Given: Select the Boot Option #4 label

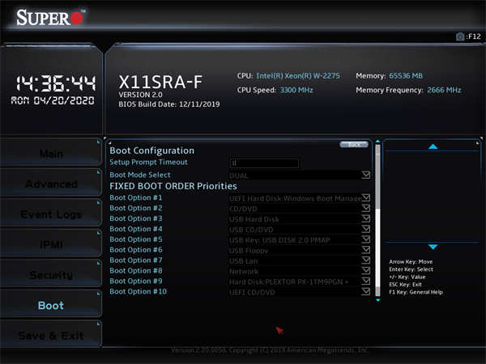Looking at the screenshot, I should tap(136, 229).
